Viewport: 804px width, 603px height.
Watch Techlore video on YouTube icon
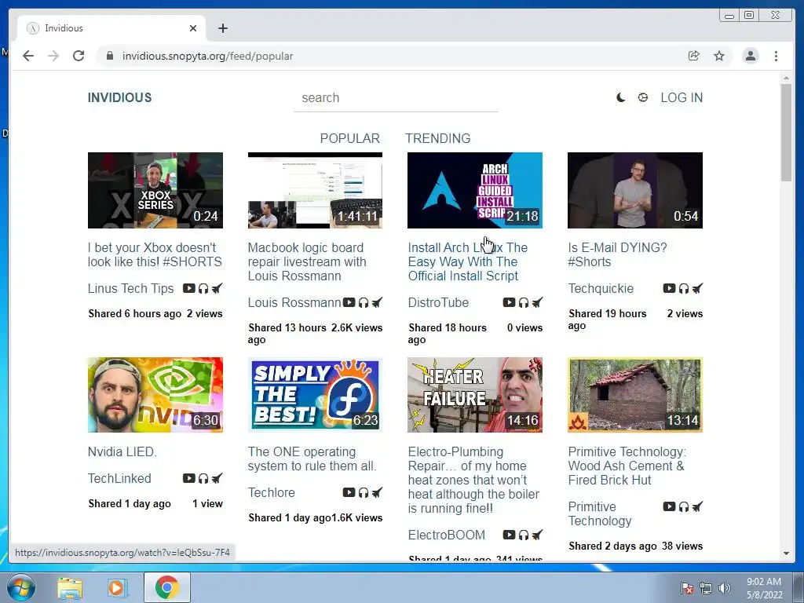(x=349, y=492)
